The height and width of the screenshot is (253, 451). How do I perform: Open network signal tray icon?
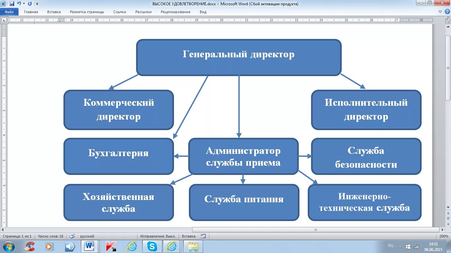tap(416, 246)
